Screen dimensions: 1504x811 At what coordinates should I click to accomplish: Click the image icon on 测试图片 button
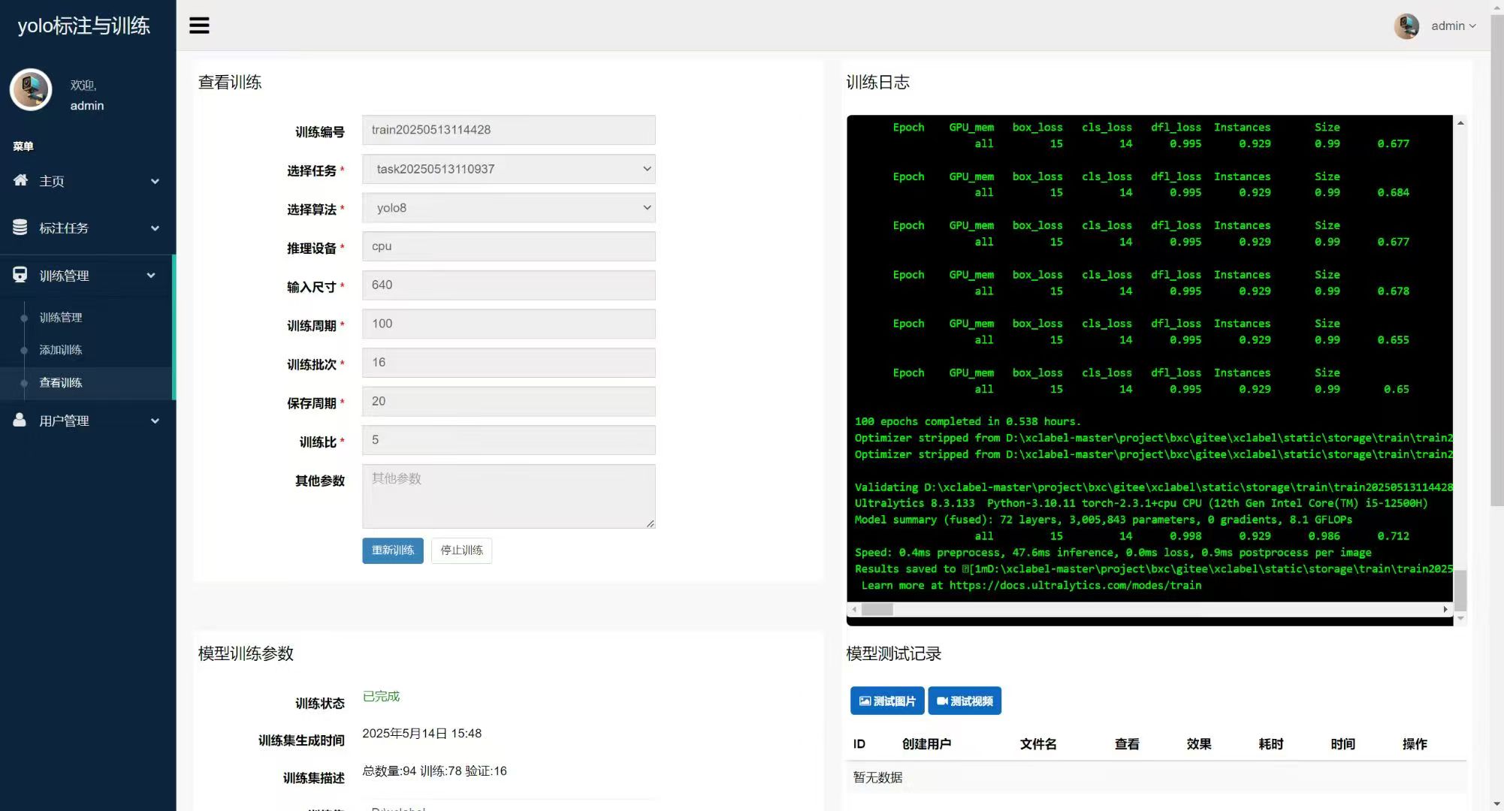tap(864, 701)
